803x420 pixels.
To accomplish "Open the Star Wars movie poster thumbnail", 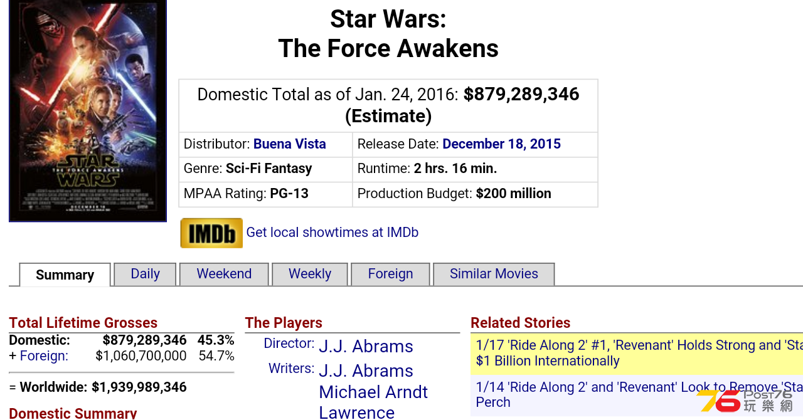I will tap(88, 110).
